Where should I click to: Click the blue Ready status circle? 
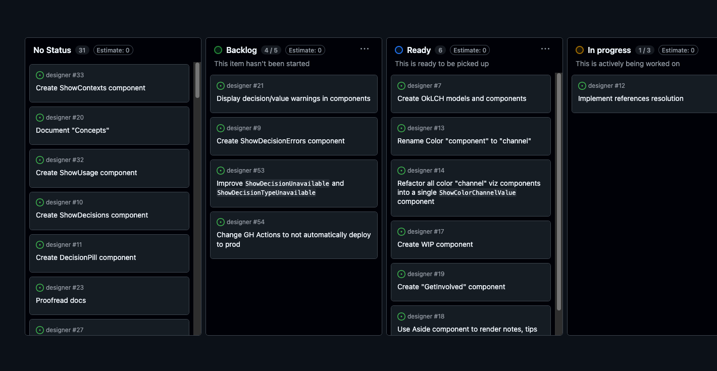[399, 50]
